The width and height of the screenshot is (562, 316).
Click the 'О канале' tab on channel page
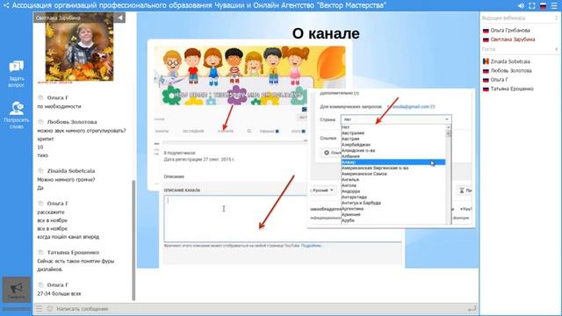pos(226,131)
